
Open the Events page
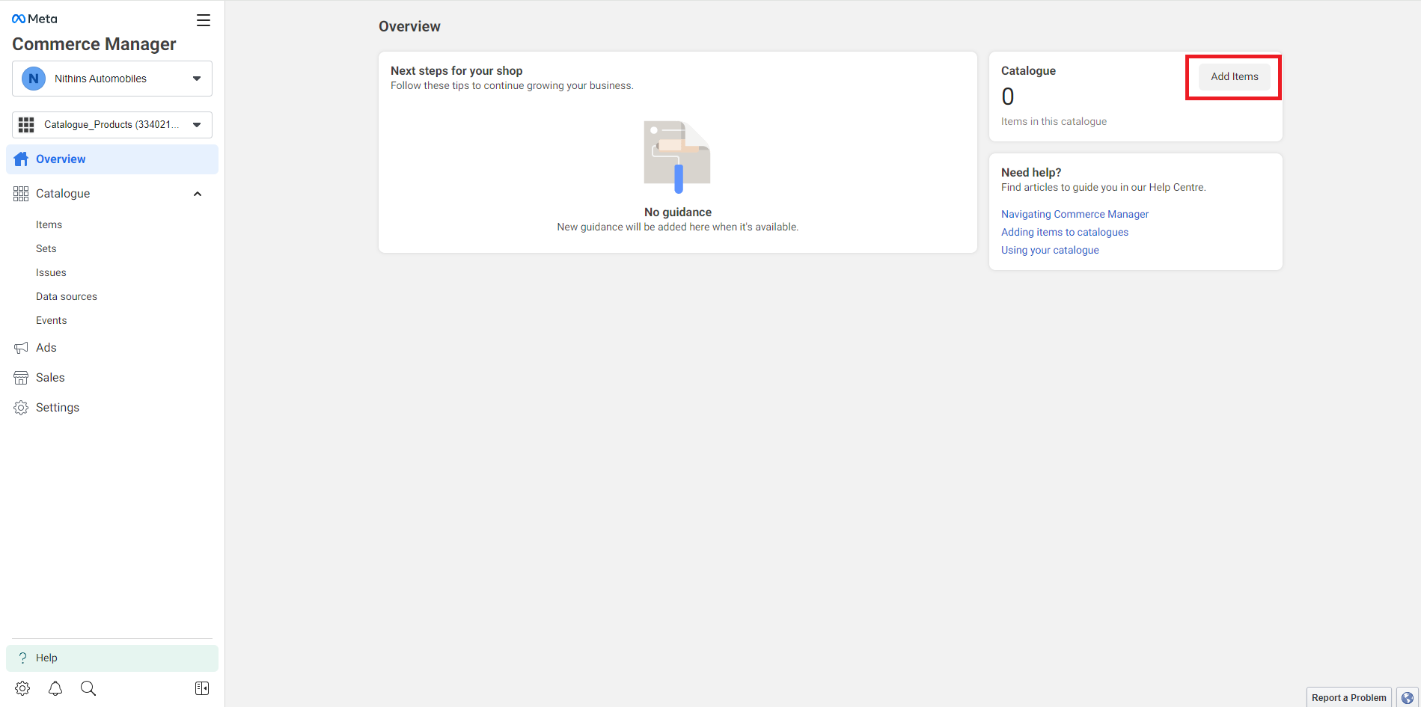(52, 320)
